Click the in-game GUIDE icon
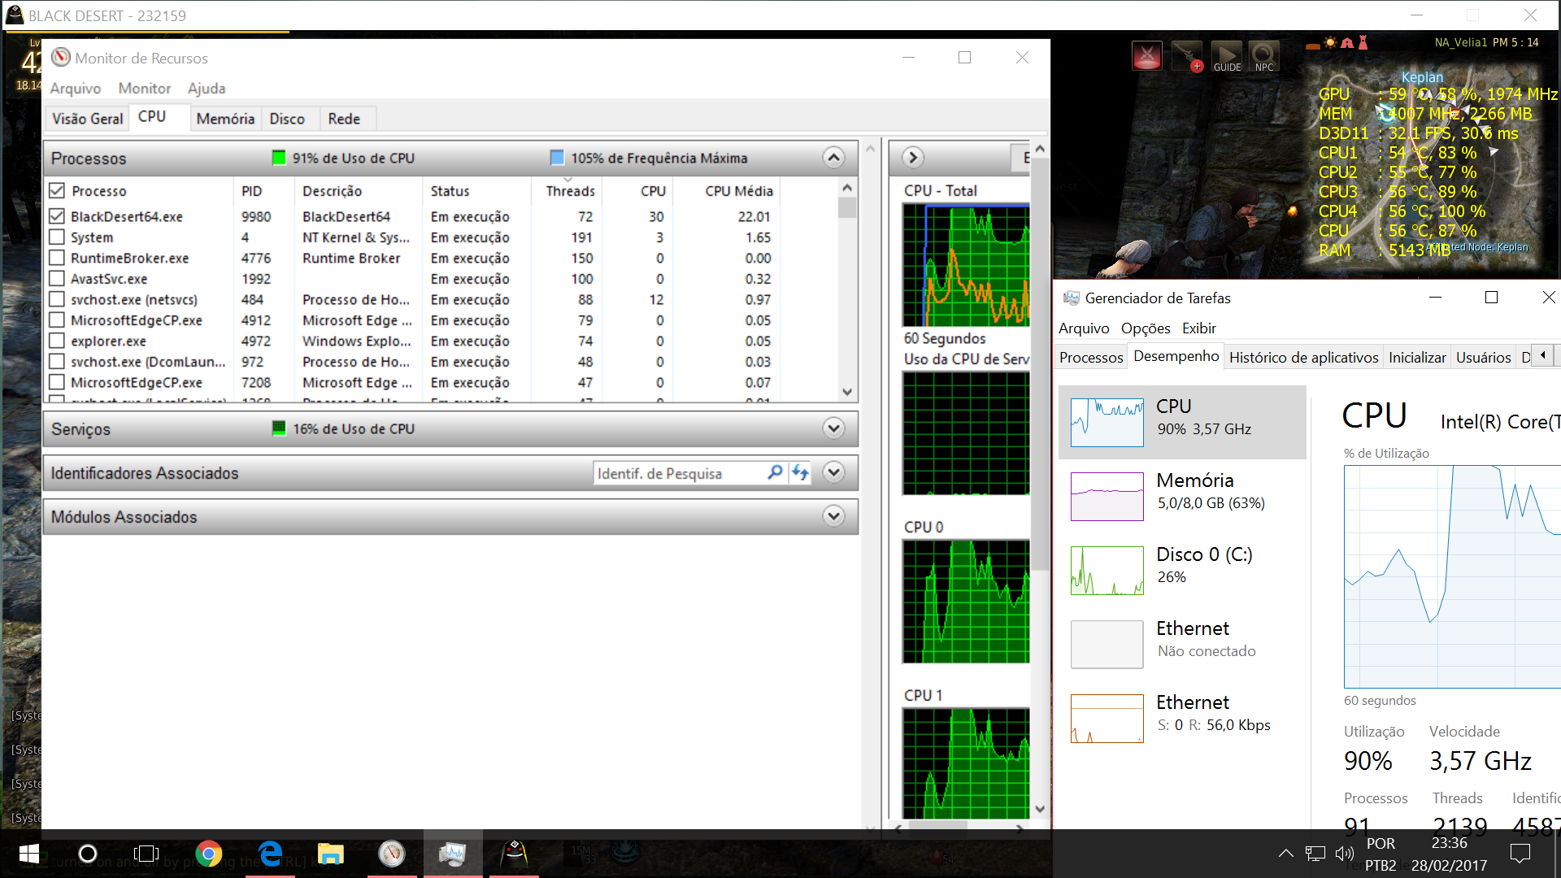The width and height of the screenshot is (1561, 878). tap(1227, 57)
